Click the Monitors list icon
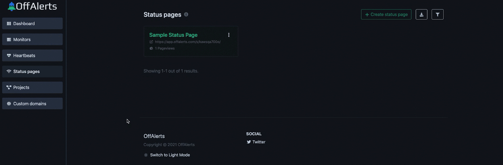 tap(9, 40)
